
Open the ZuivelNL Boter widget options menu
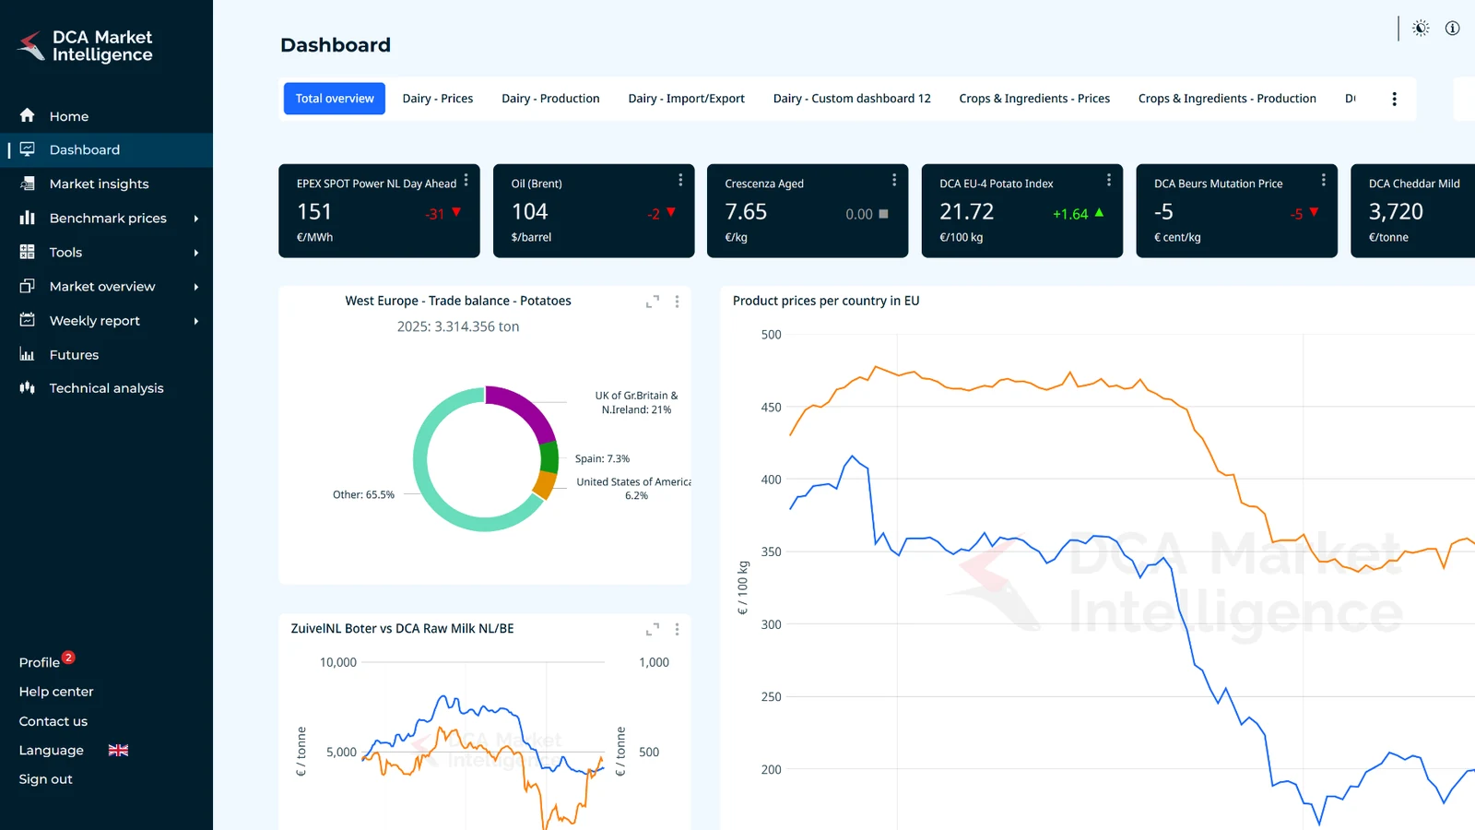coord(677,629)
